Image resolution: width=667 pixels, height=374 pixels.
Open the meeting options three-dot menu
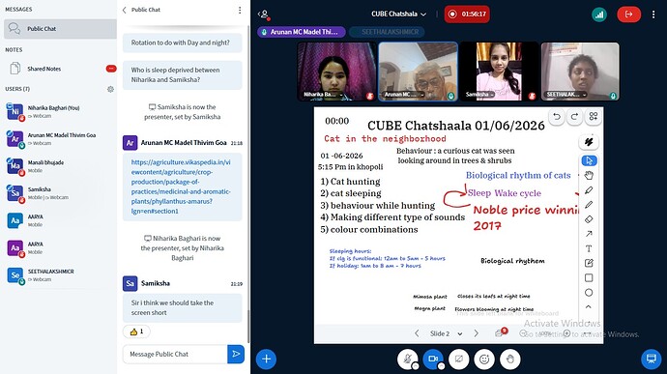point(653,14)
